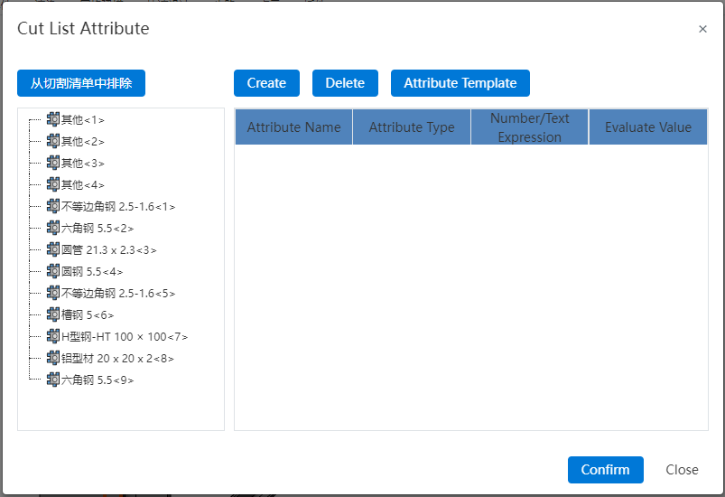This screenshot has height=497, width=725.
Task: Click the icon beside 圆管 21.3 x 2.3<3>
Action: 53,249
